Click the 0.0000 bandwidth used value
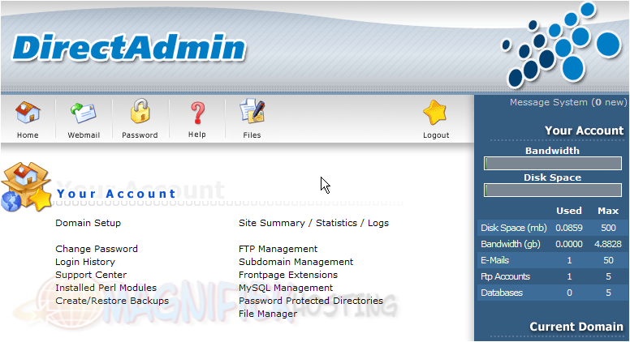The height and width of the screenshot is (342, 630). 569,244
